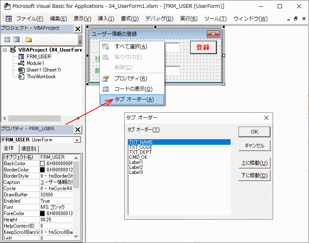Click the Module1 icon in project tree

pos(21,63)
